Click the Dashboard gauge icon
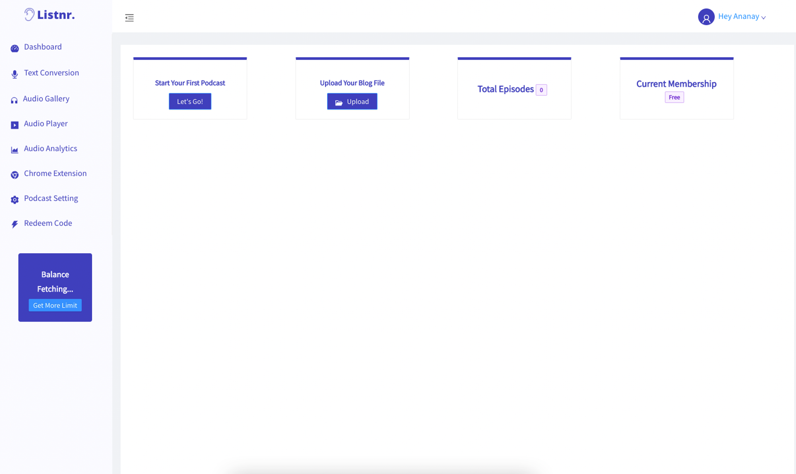 tap(15, 48)
